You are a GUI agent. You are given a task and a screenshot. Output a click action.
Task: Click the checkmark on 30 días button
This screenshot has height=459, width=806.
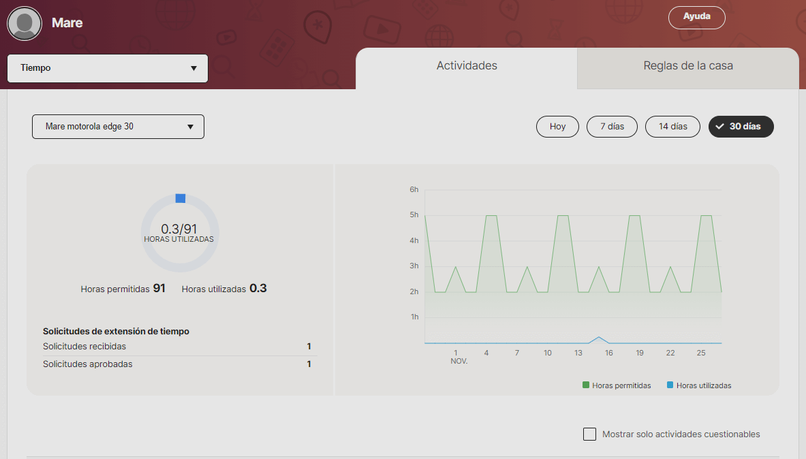pos(720,127)
